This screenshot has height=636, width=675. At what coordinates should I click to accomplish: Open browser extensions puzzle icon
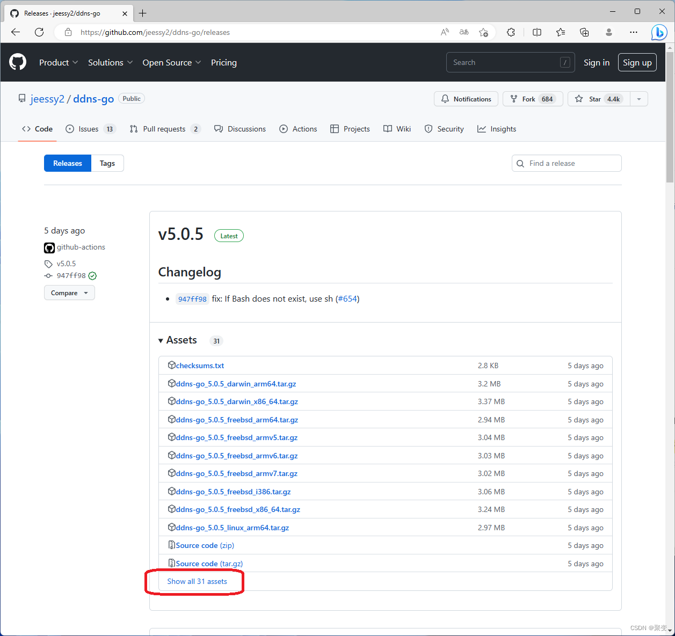point(511,32)
